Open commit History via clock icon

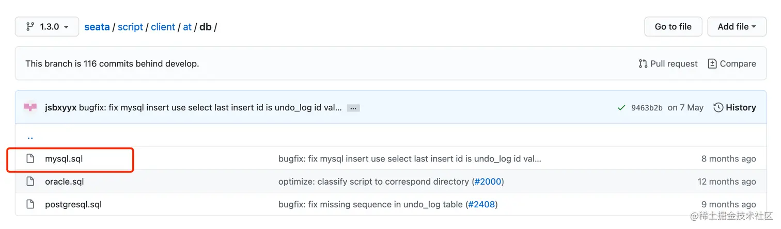pos(718,108)
